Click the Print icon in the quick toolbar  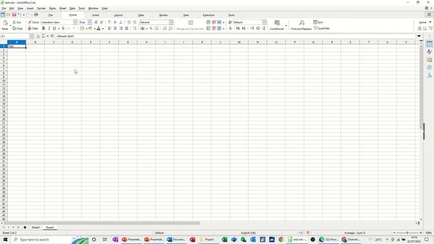36,14
